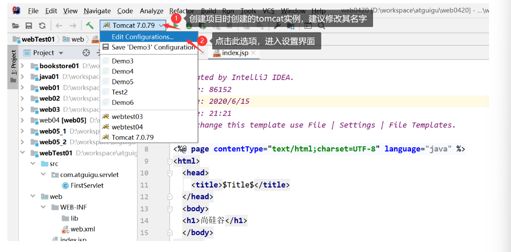511x252 pixels.
Task: Click the IntelliJ IDEA logo icon
Action: click(x=16, y=11)
